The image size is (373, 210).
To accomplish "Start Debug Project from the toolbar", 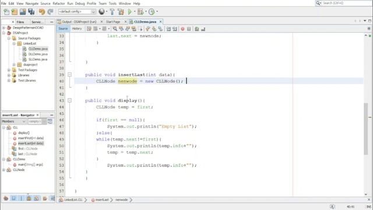I will (140, 12).
